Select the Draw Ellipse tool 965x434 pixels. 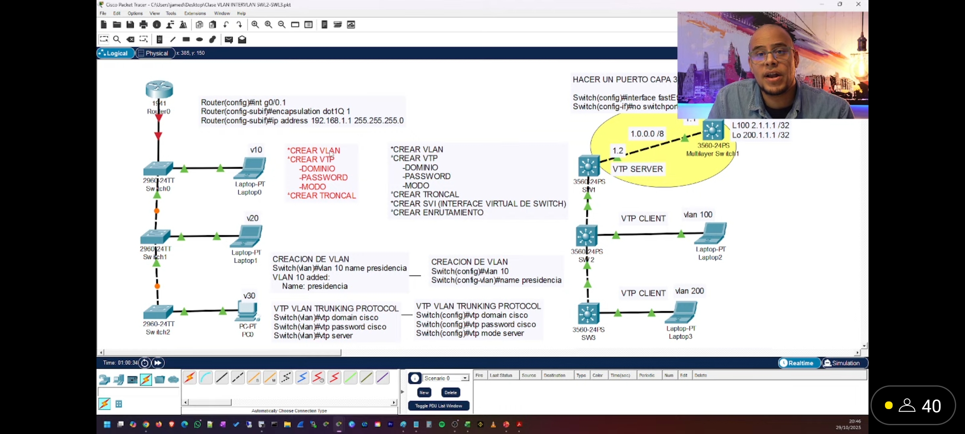coord(199,39)
